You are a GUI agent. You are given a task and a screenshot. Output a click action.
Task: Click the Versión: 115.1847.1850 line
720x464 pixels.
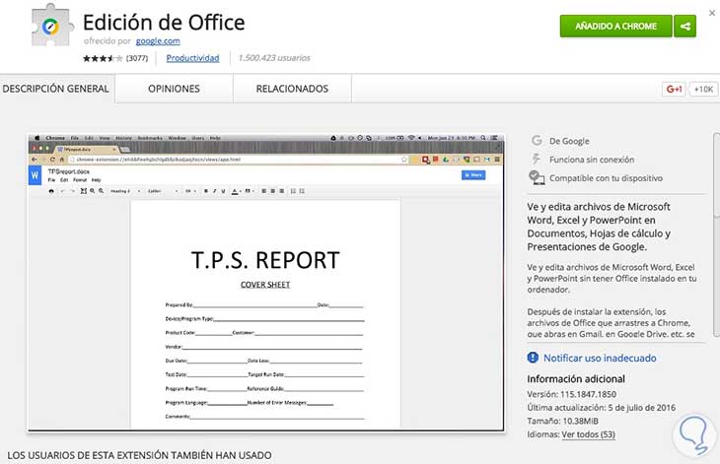click(572, 394)
